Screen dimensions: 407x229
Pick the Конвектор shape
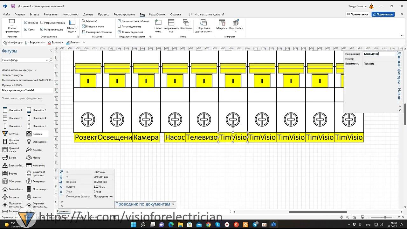click(36, 165)
